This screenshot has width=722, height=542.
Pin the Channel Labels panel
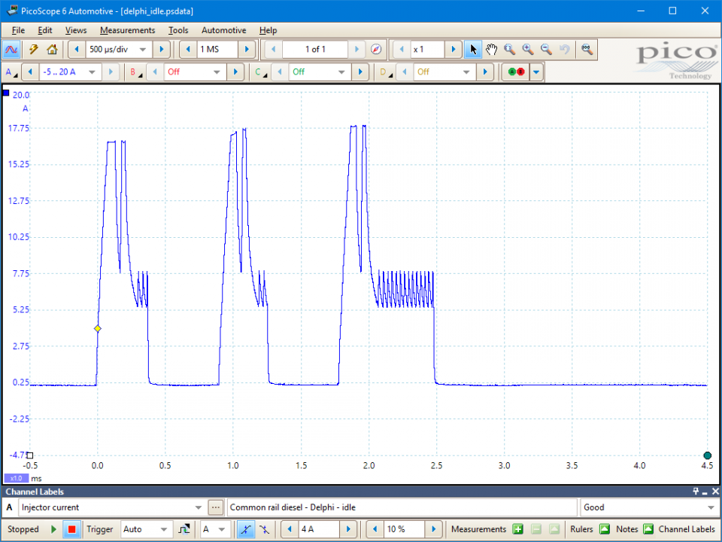[696, 492]
